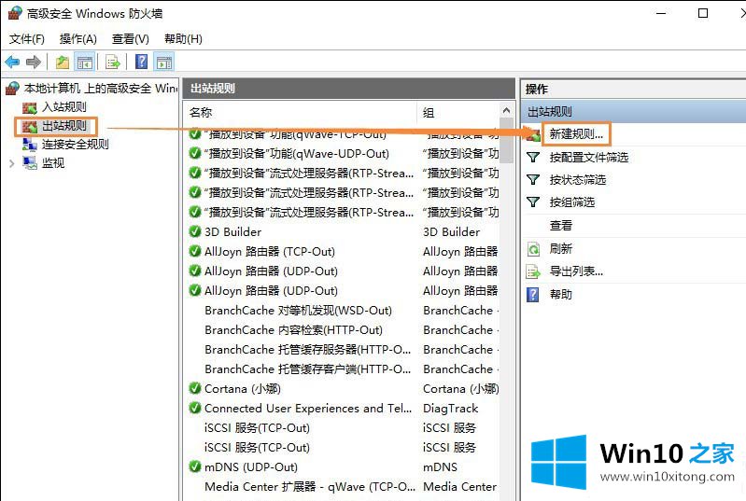This screenshot has width=746, height=501.
Task: Click 刷新 in the actions pane
Action: click(x=560, y=248)
